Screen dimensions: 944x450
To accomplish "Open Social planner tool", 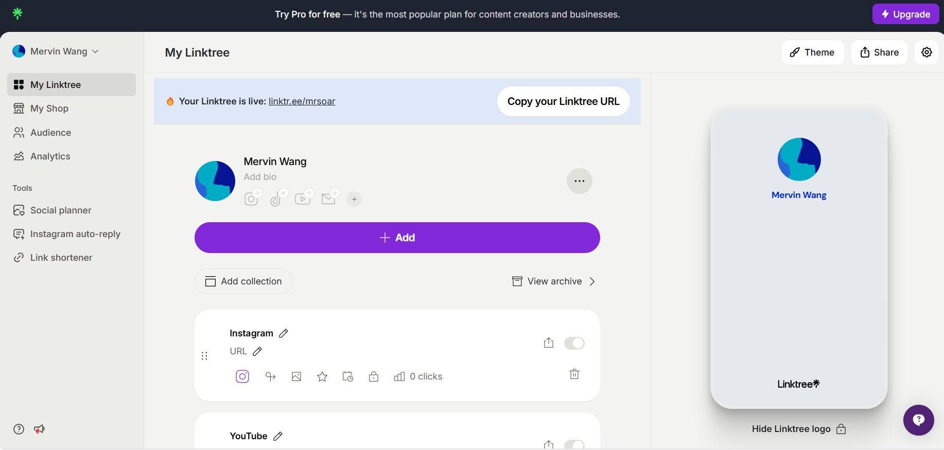I will click(72, 210).
